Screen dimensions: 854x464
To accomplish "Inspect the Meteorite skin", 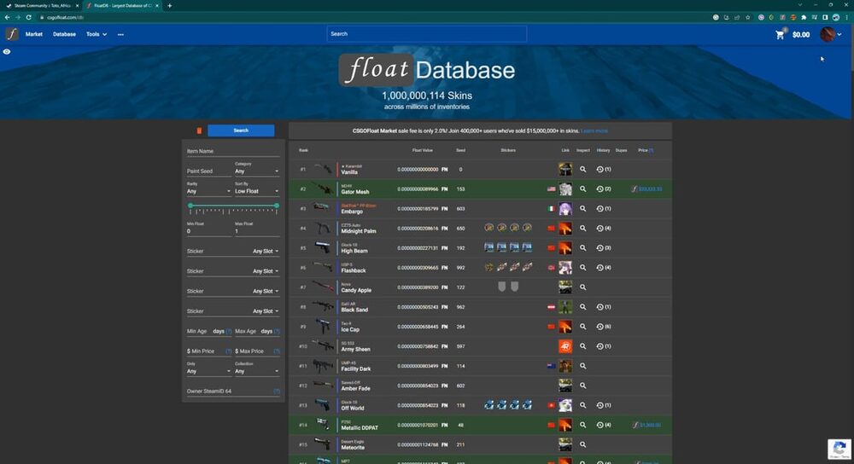I will (582, 444).
